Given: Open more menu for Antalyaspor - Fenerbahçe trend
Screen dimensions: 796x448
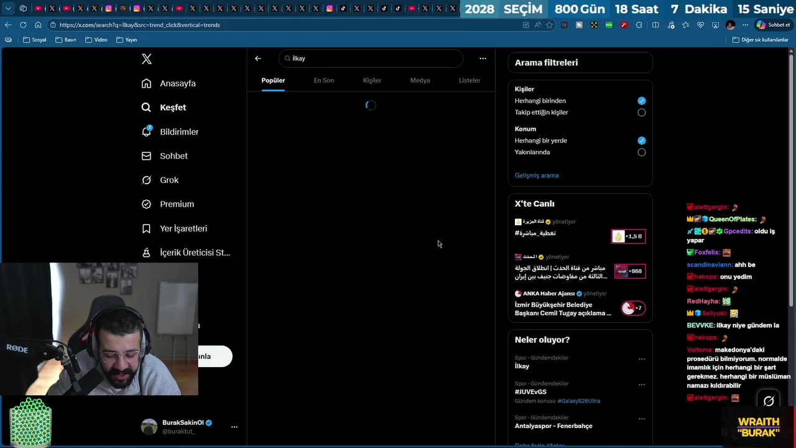Looking at the screenshot, I should click(642, 419).
